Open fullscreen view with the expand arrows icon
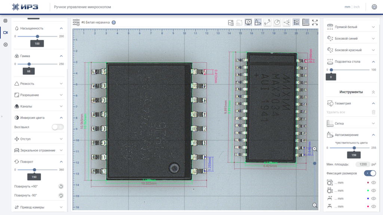 (x=315, y=22)
